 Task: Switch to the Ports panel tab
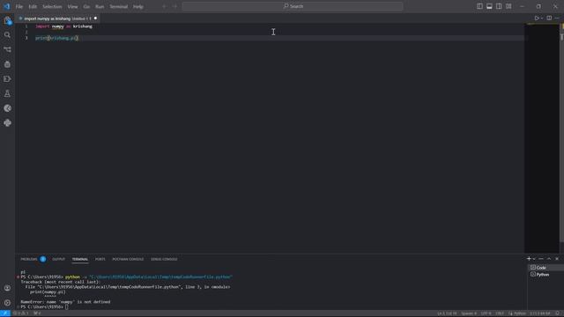coord(100,259)
